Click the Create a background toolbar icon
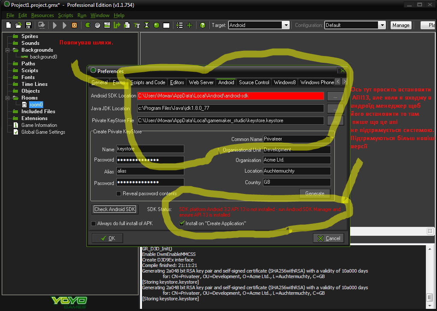This screenshot has width=437, height=311. click(x=107, y=25)
